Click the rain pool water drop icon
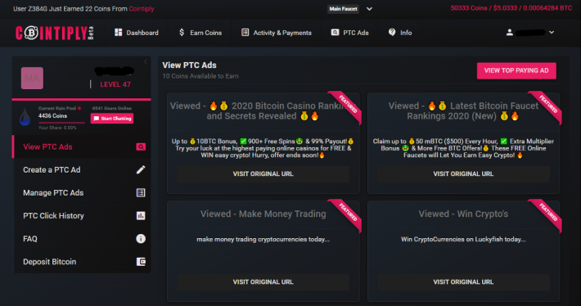 coord(25,116)
